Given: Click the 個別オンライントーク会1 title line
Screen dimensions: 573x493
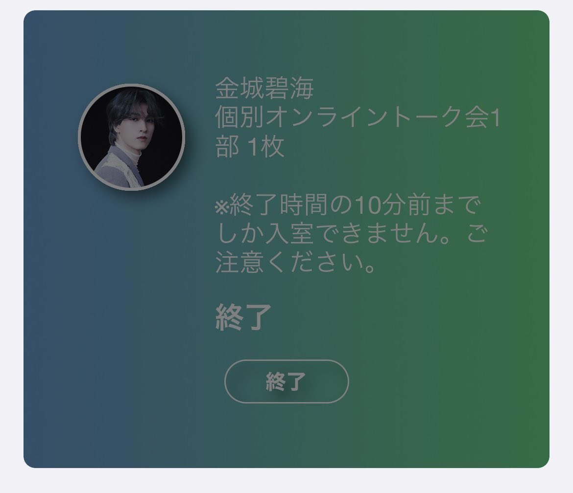Looking at the screenshot, I should pyautogui.click(x=358, y=117).
